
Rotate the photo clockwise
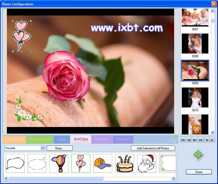pos(206,140)
